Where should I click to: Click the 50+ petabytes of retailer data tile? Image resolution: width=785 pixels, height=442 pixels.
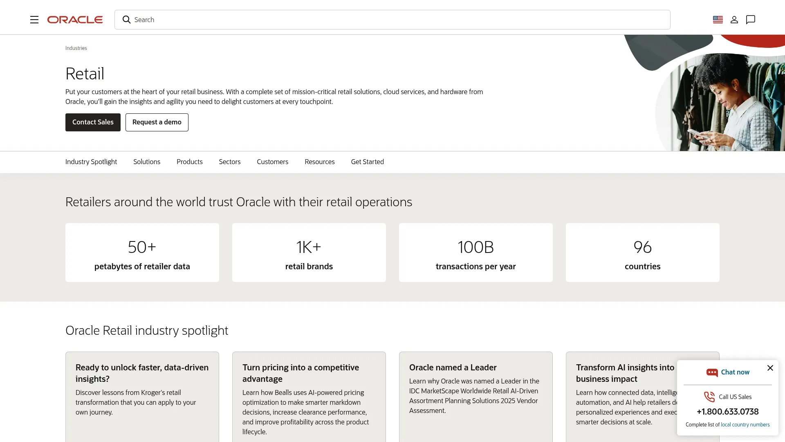(x=142, y=253)
